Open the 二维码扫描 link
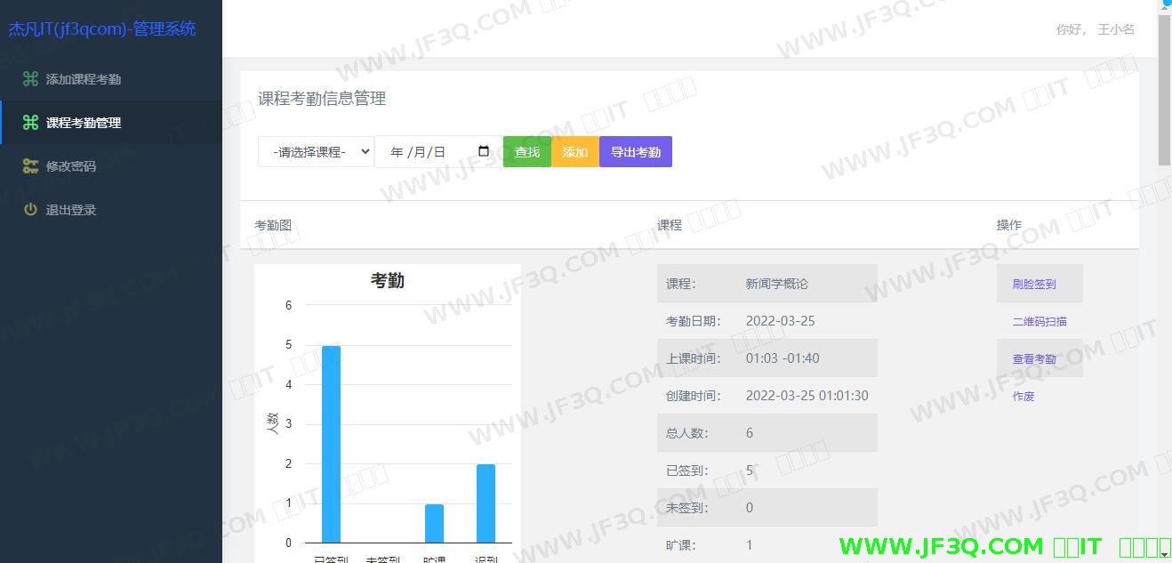 click(1040, 322)
